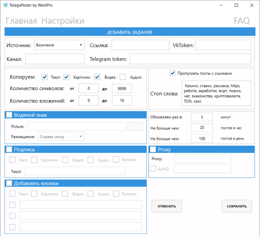
Task: Check Аудио checkbox under Добавлять кнопки
Action: [x=91, y=194]
